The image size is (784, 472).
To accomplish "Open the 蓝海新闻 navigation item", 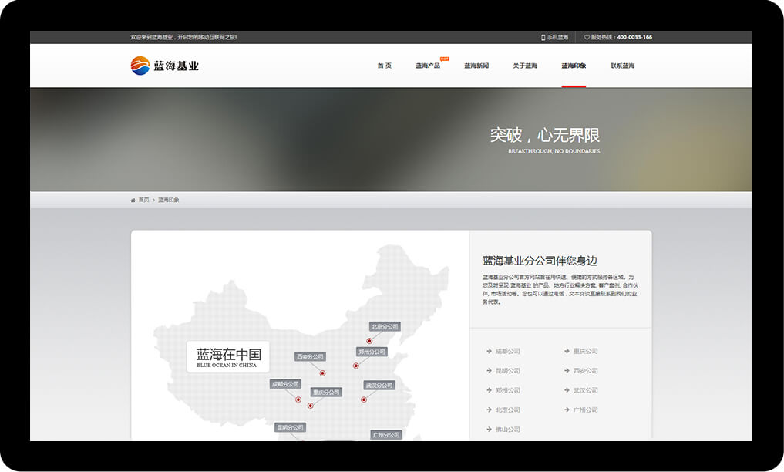I will (x=476, y=66).
